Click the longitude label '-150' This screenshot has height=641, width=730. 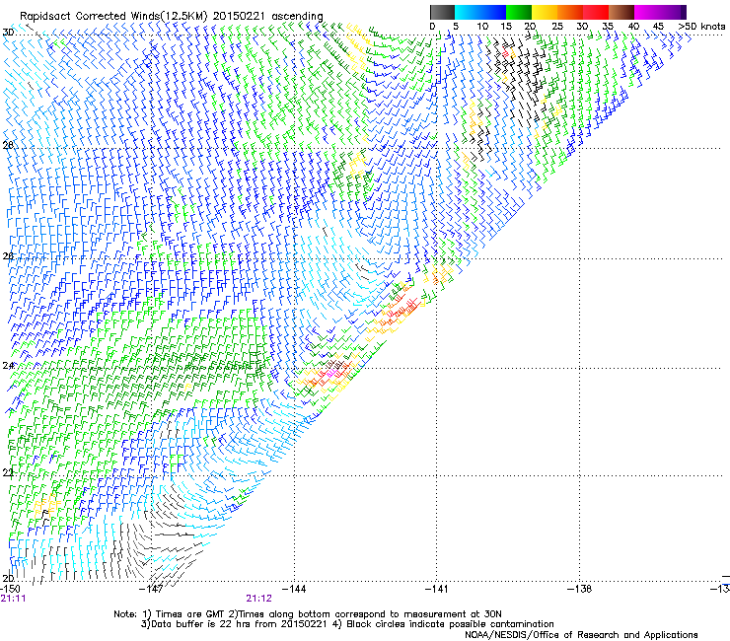pyautogui.click(x=10, y=589)
